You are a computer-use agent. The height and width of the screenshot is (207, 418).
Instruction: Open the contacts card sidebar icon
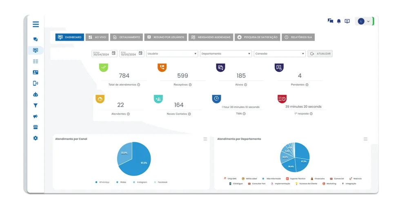tap(36, 72)
